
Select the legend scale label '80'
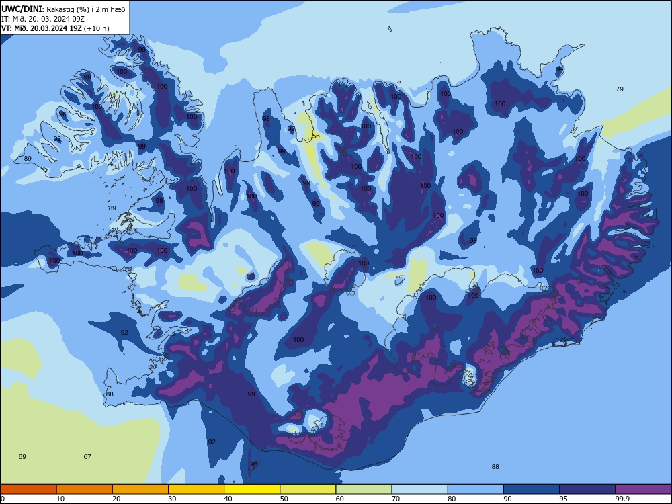pyautogui.click(x=452, y=499)
